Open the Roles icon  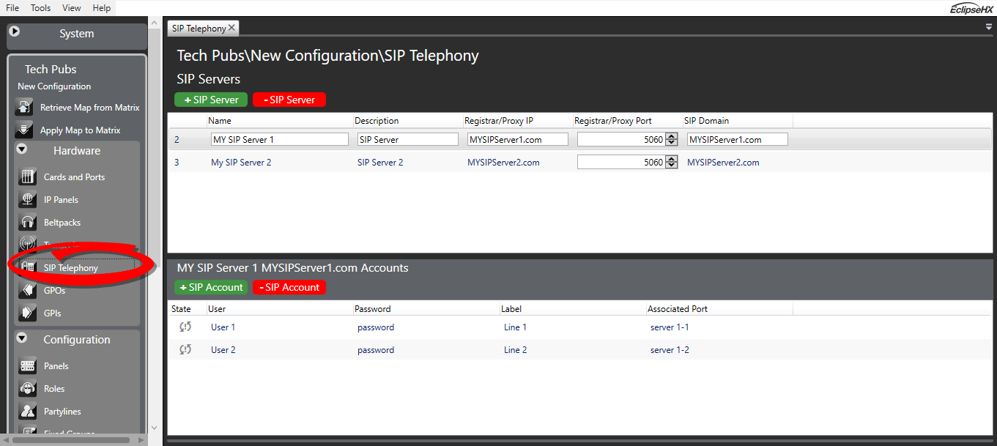point(28,388)
